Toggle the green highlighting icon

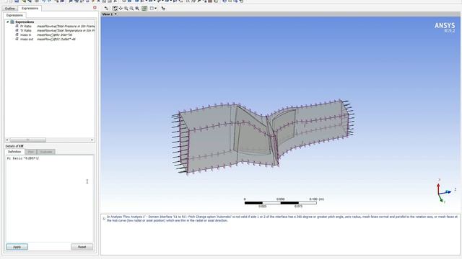click(x=144, y=9)
